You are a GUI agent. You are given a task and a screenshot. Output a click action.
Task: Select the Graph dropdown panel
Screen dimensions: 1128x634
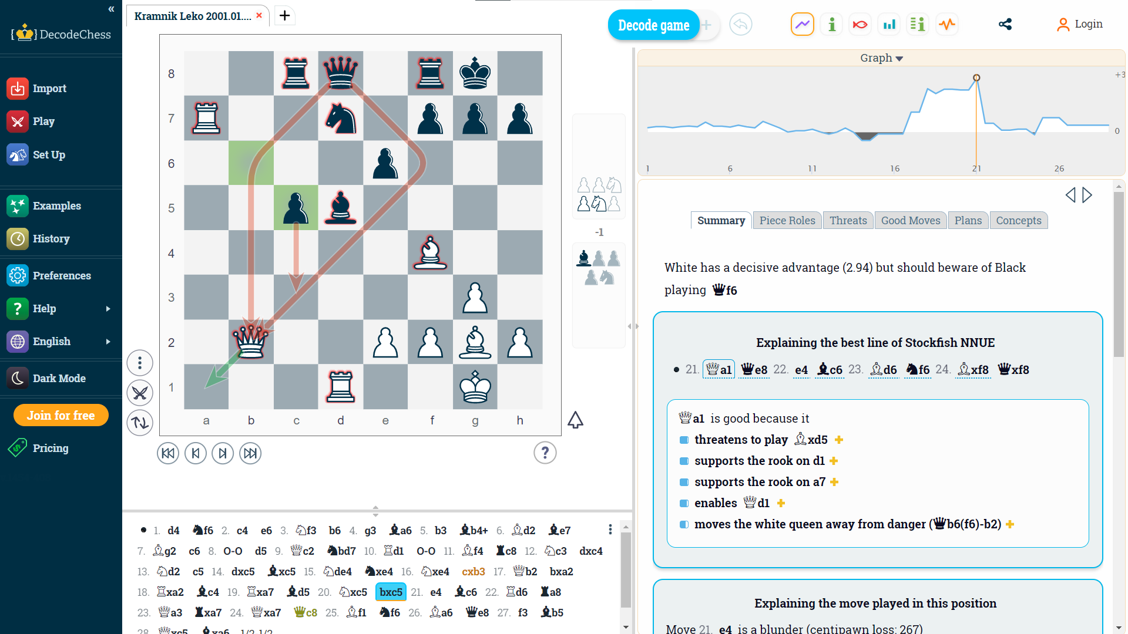(882, 58)
